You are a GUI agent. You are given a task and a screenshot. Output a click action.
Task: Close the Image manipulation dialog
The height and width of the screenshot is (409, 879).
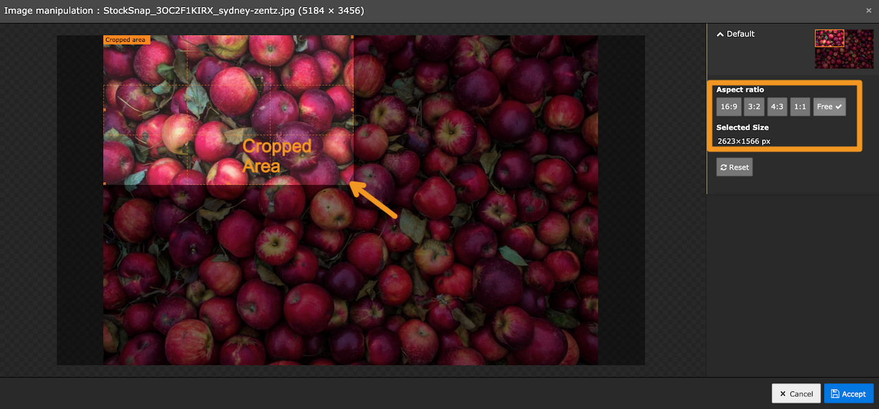pos(869,11)
